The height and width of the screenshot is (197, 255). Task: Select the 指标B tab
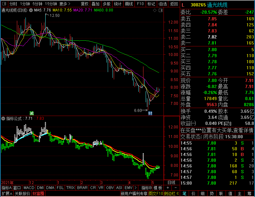(x=146, y=188)
